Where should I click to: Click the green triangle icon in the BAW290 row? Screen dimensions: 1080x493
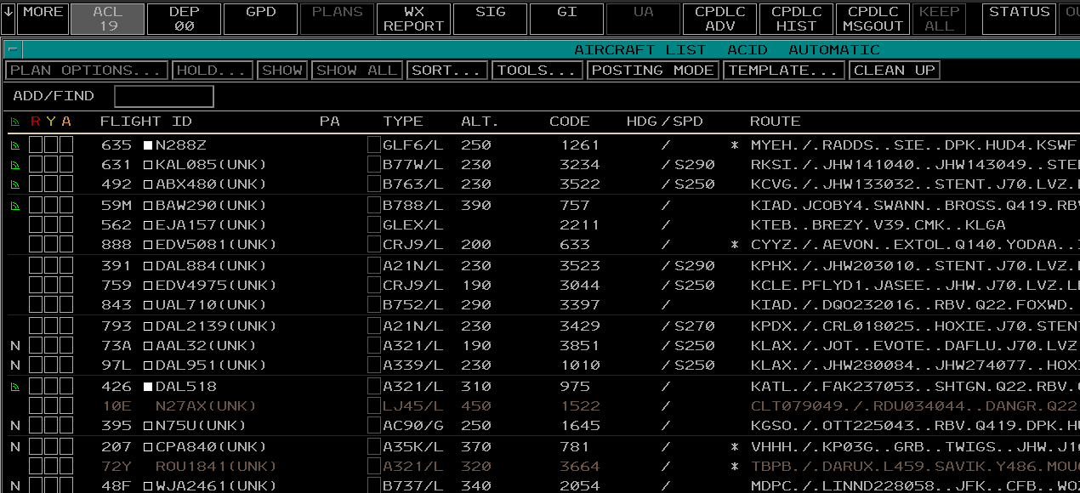[14, 206]
